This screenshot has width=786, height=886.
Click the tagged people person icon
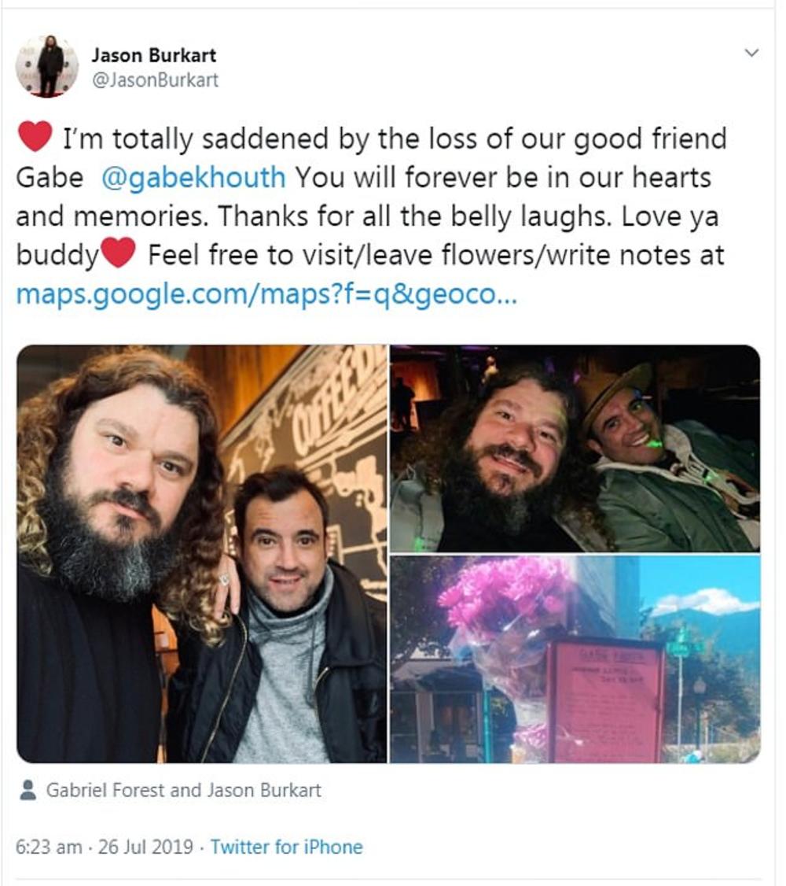point(28,790)
